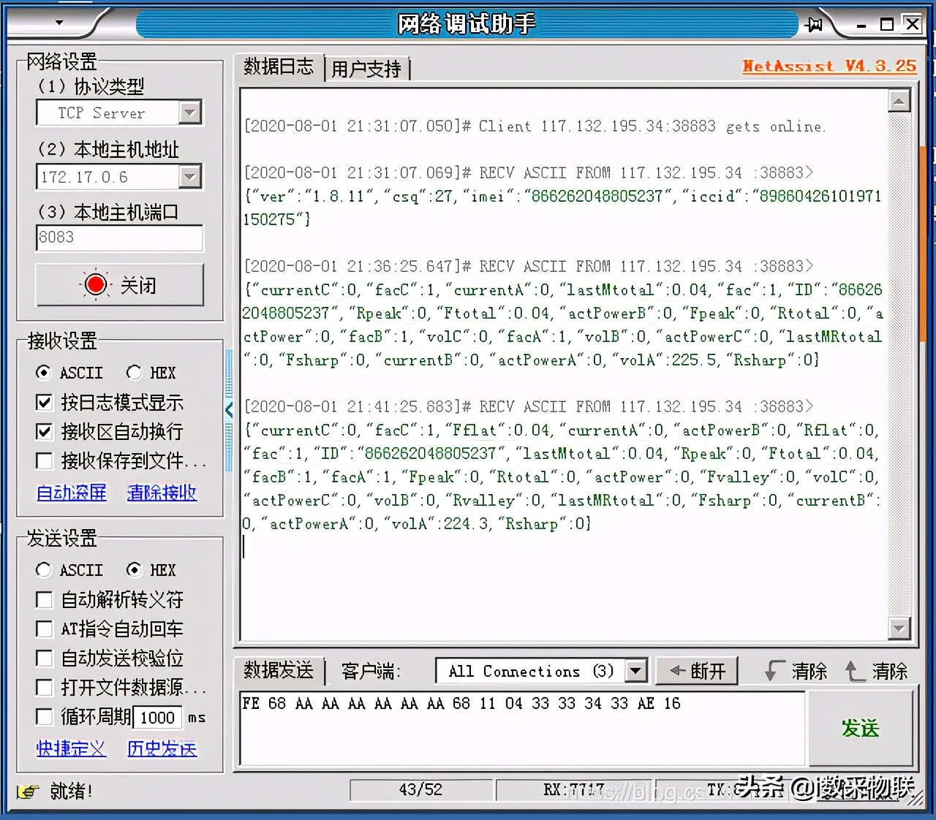Enable 循环周期 checkbox

44,717
